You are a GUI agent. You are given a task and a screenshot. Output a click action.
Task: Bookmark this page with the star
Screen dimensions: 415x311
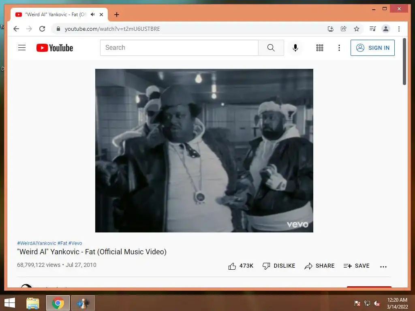click(x=357, y=29)
